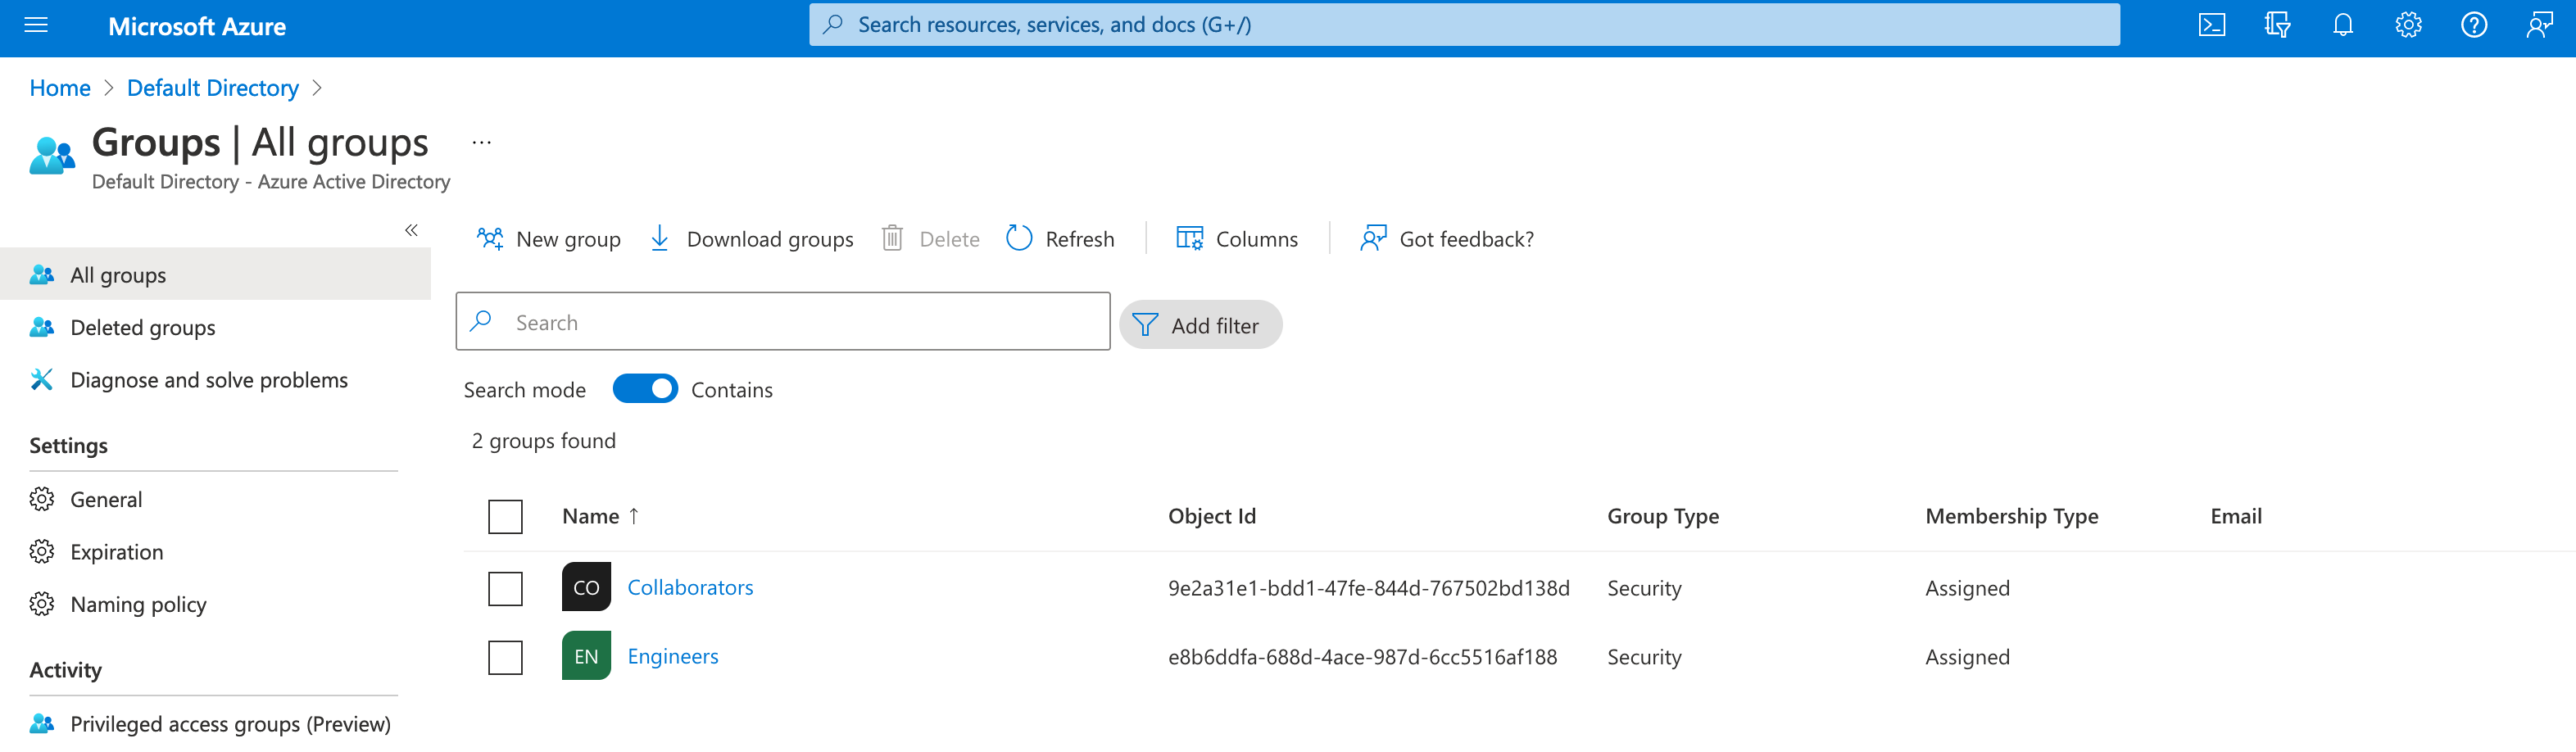Open the portal hamburger menu
This screenshot has height=752, width=2576.
(x=35, y=25)
